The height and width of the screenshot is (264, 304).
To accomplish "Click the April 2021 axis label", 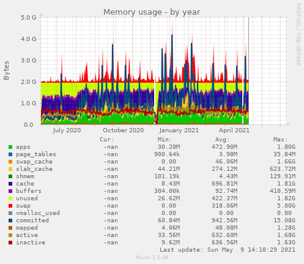I will coord(234,130).
